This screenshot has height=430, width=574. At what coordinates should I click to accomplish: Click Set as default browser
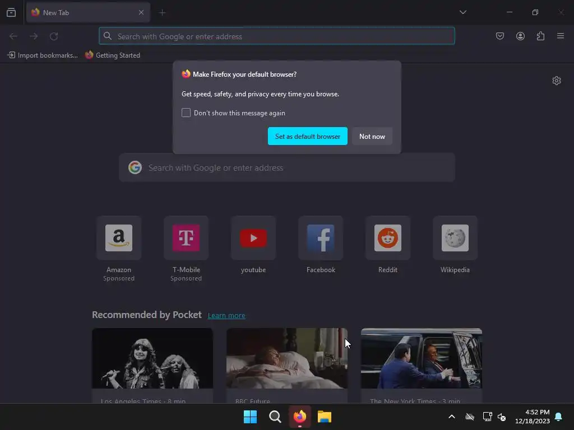[x=308, y=136]
